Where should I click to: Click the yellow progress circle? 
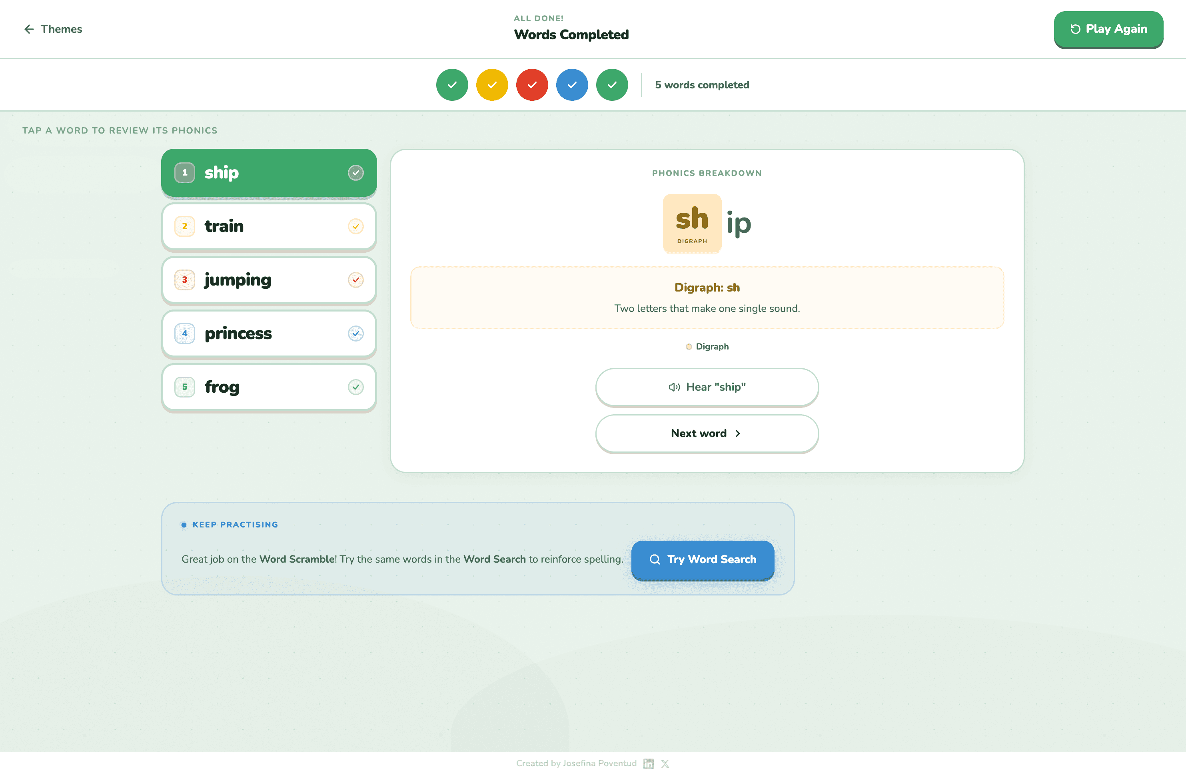click(x=492, y=85)
